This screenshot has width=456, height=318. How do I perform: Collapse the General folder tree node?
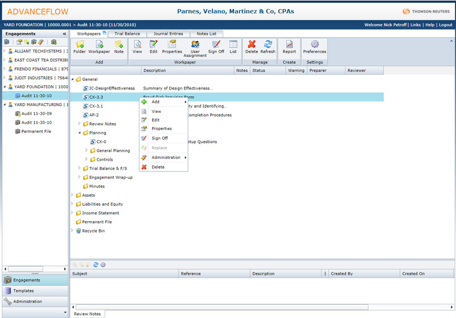click(72, 79)
